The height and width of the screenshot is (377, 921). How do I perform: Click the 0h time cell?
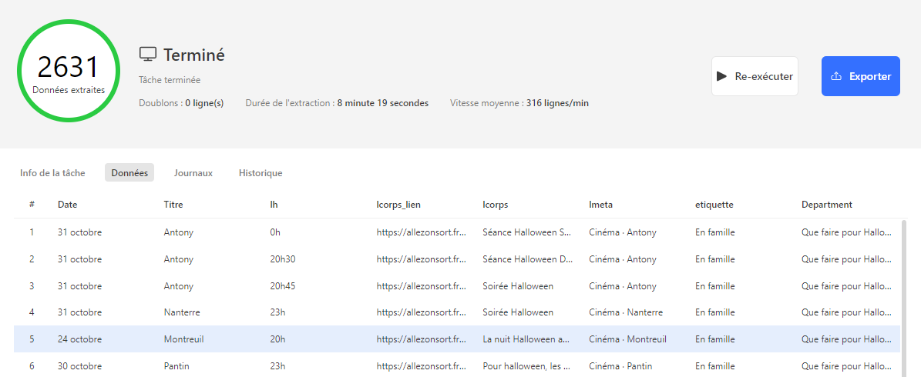(275, 232)
